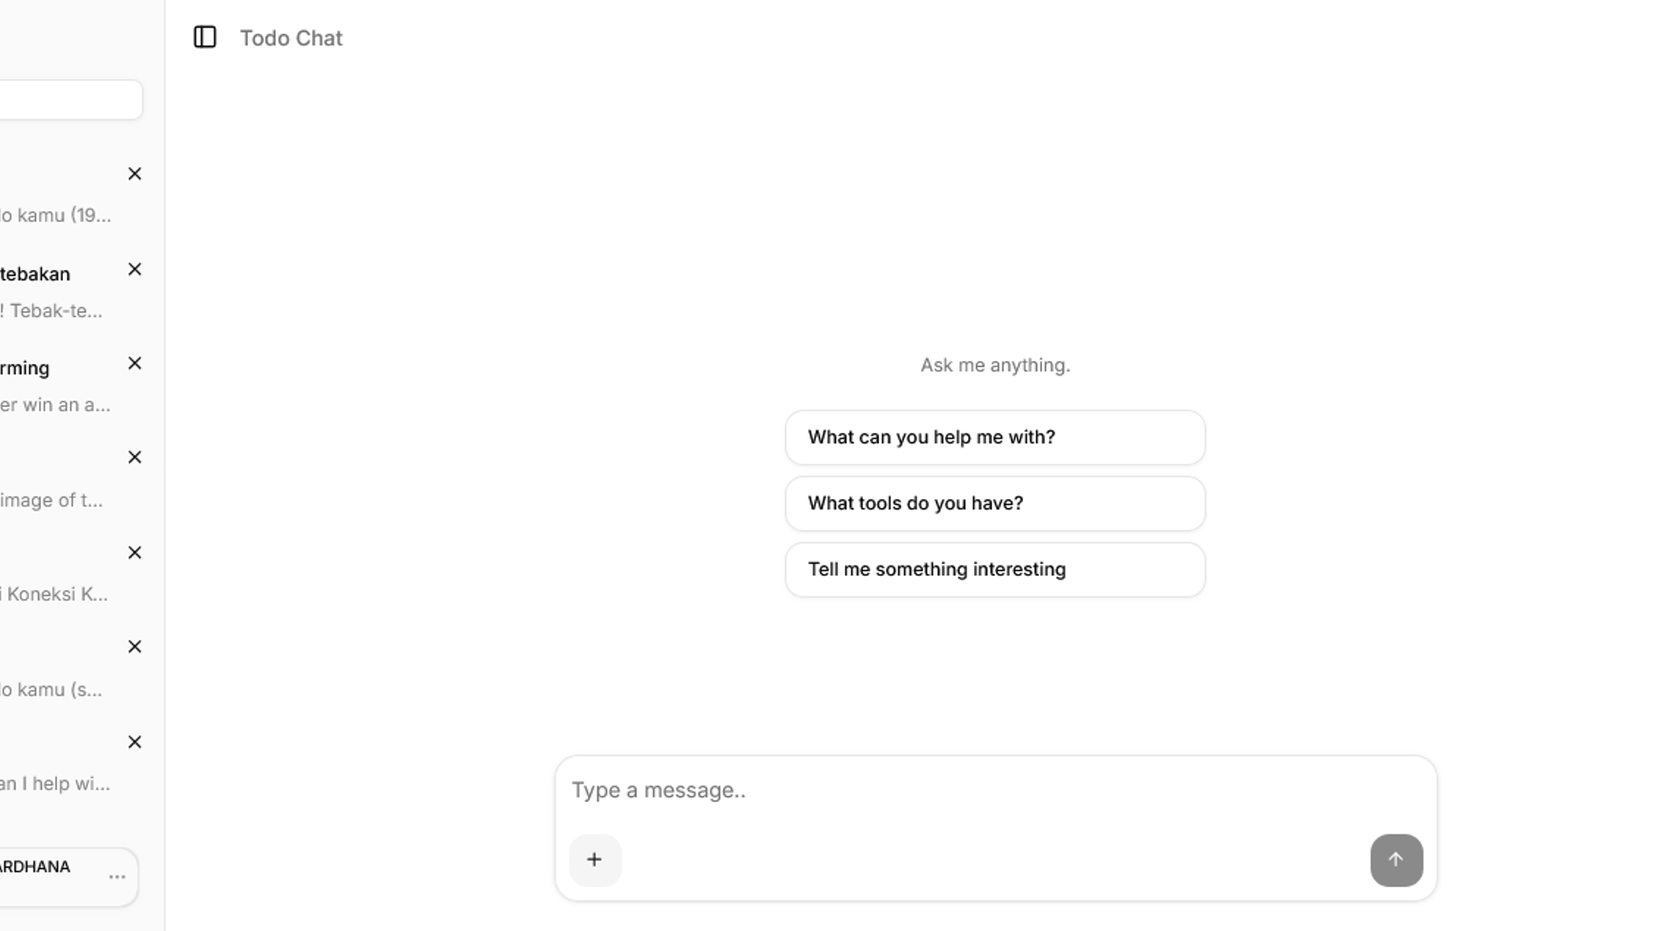The width and height of the screenshot is (1655, 931).
Task: Choose "What tools do you have?" suggestion
Action: click(x=995, y=503)
